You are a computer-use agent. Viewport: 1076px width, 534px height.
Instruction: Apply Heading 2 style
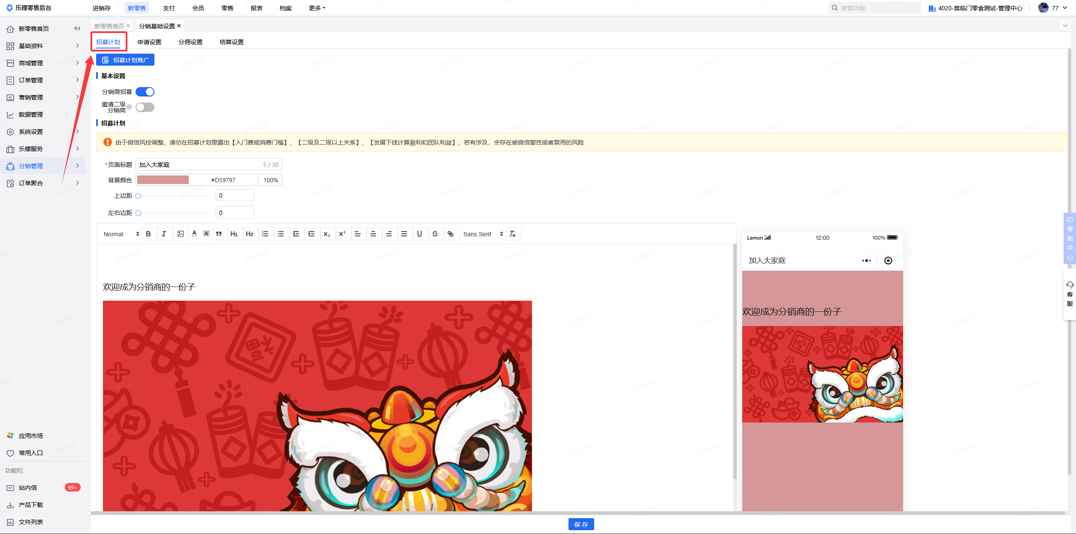pos(249,234)
